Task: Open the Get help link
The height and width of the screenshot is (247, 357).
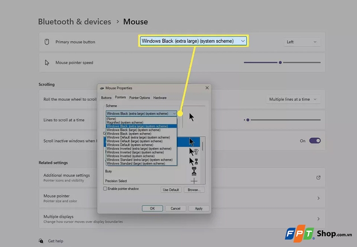Action: click(x=55, y=241)
